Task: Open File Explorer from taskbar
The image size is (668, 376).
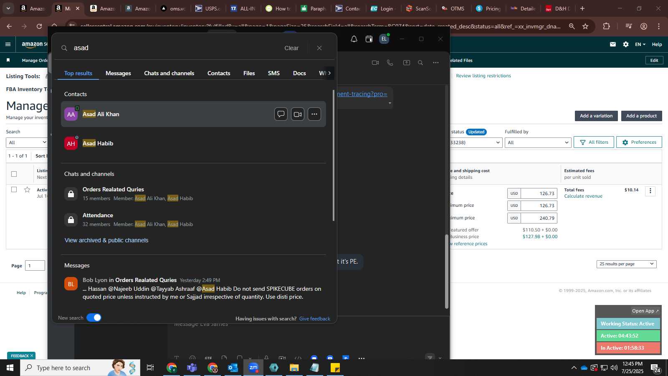Action: click(294, 368)
